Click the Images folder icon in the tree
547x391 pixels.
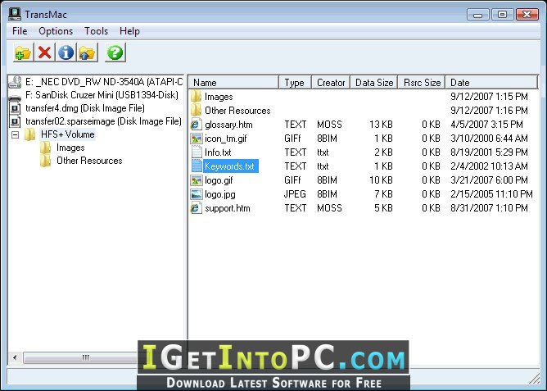click(45, 148)
